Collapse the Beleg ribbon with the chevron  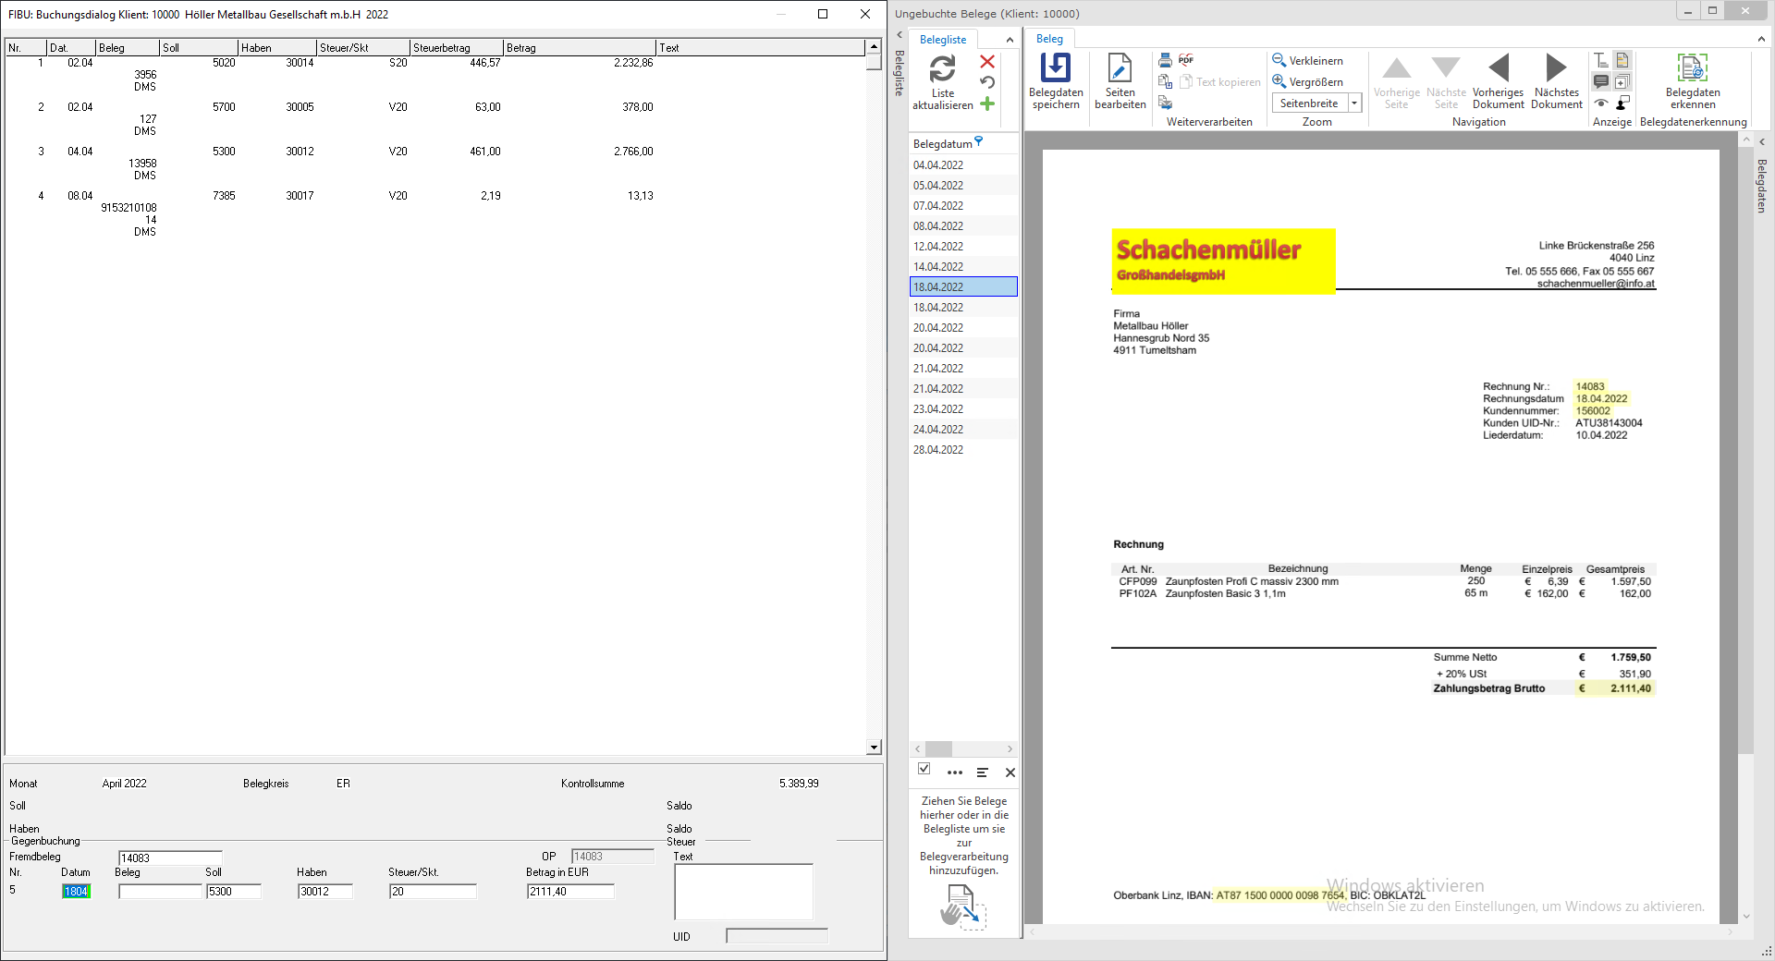click(1761, 39)
